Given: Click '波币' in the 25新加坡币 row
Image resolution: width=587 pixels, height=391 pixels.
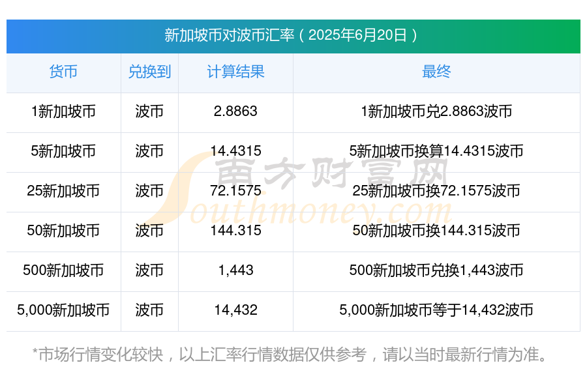Looking at the screenshot, I should click(149, 191).
